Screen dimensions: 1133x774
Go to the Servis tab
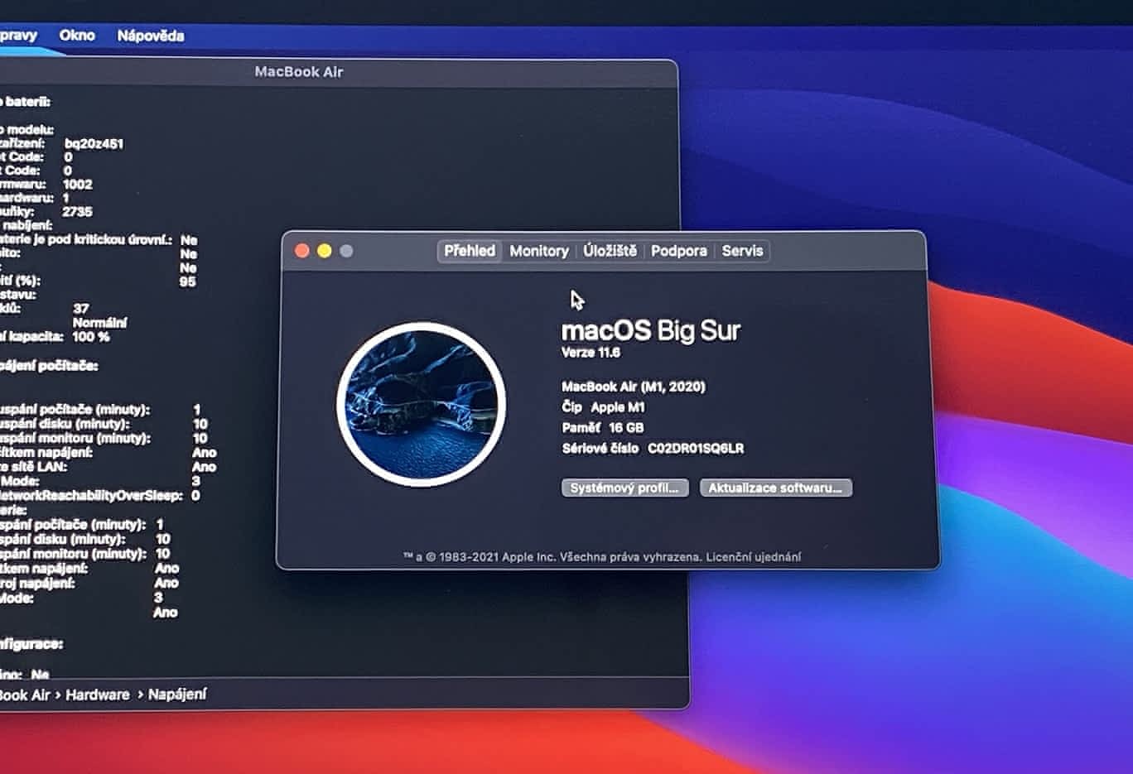pos(742,251)
